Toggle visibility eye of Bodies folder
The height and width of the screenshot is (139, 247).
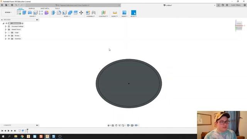[x=9, y=36]
